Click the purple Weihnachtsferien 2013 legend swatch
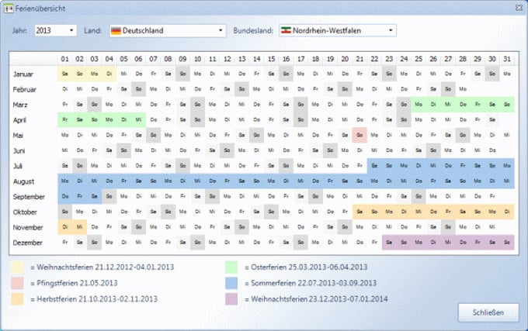The height and width of the screenshot is (331, 528). coord(231,298)
